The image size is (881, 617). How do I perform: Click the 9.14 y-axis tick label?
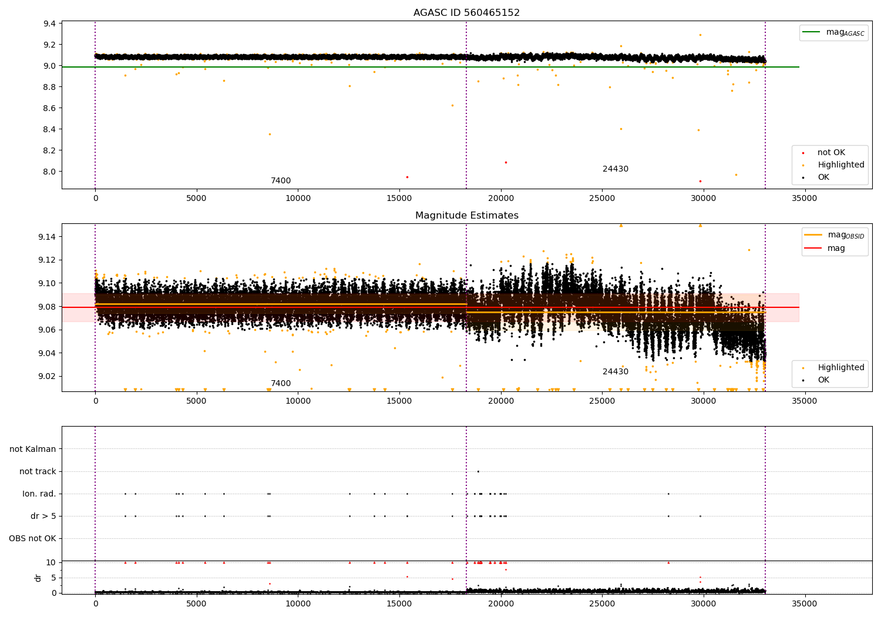tap(48, 237)
